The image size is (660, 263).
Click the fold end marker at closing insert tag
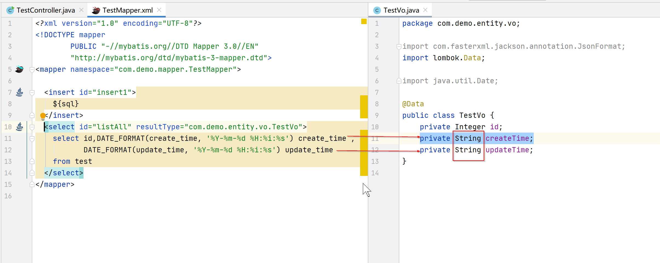pos(32,115)
